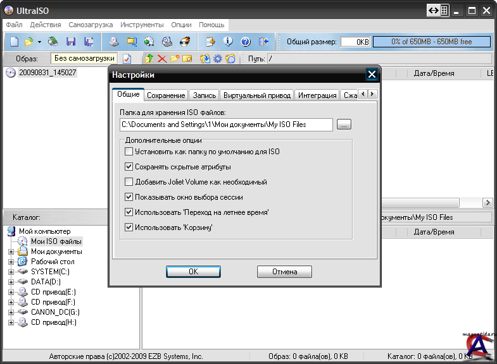Switch to the 'Запись' tab
Screen dimensions: 497x364
click(204, 95)
